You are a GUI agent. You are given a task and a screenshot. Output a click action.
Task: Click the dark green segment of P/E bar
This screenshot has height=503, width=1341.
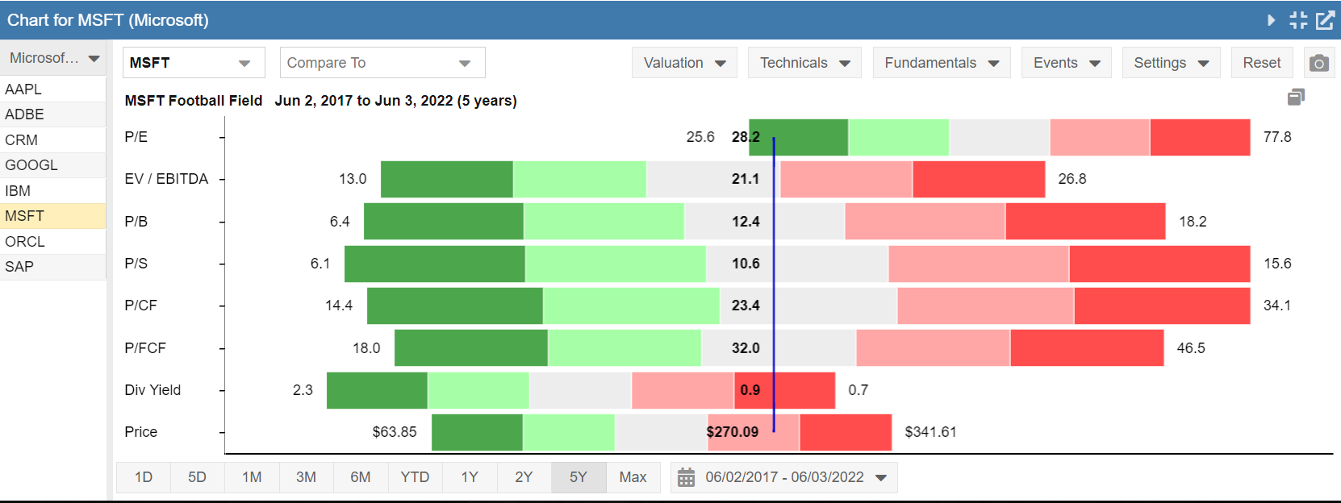click(x=799, y=137)
